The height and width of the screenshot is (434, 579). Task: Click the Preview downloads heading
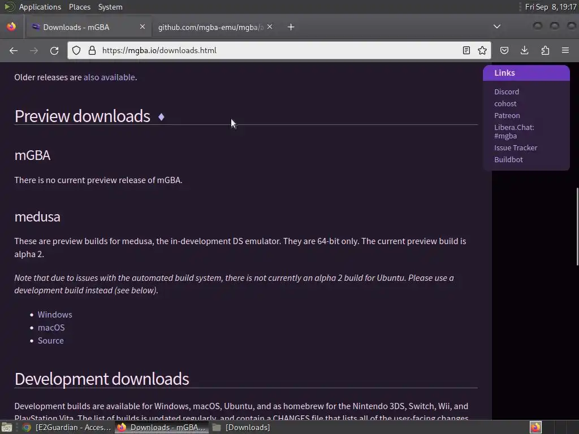[83, 116]
